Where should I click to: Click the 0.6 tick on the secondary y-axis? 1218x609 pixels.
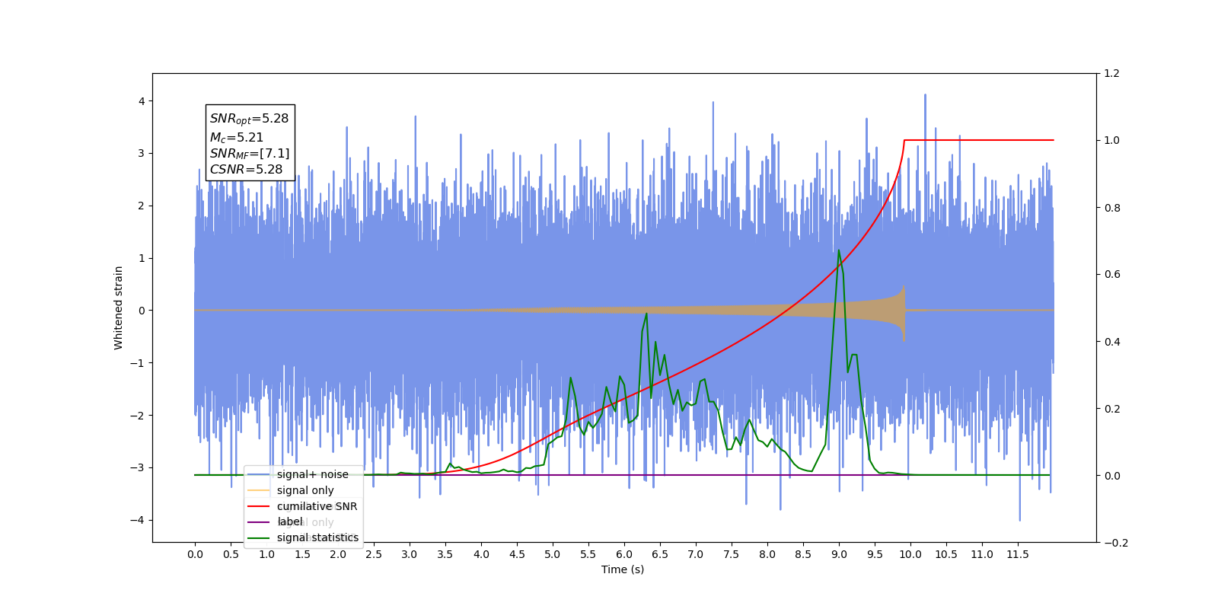click(1112, 275)
